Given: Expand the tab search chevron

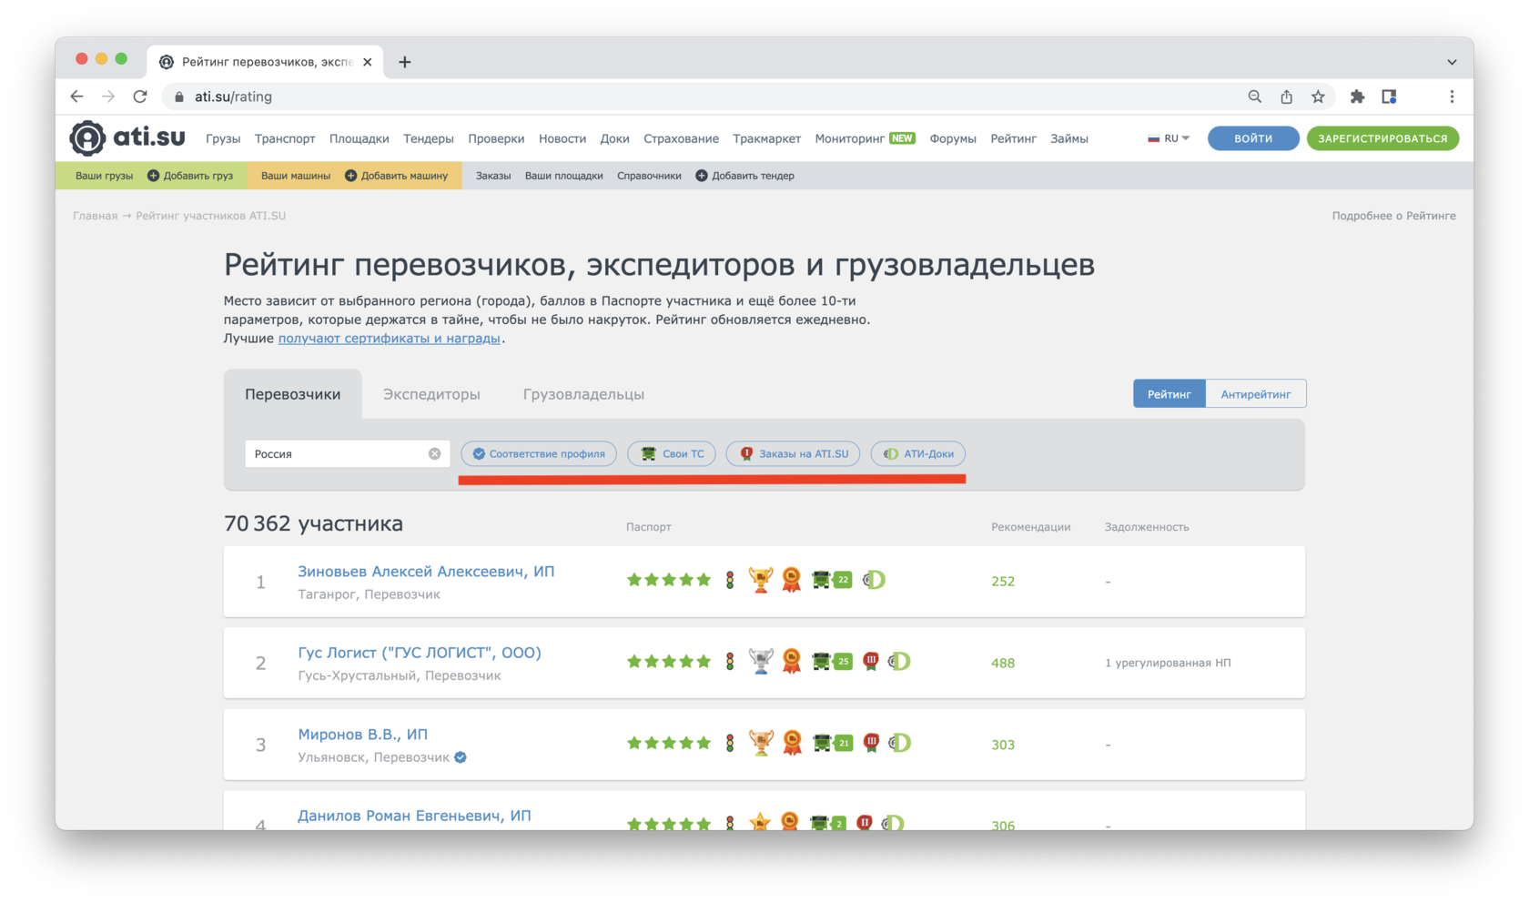Looking at the screenshot, I should tap(1452, 62).
